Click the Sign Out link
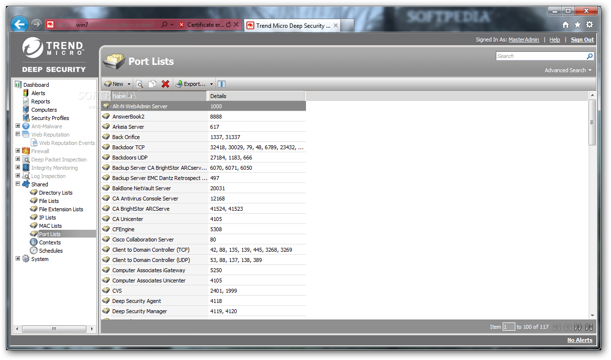Image resolution: width=611 pixels, height=360 pixels. pos(582,40)
